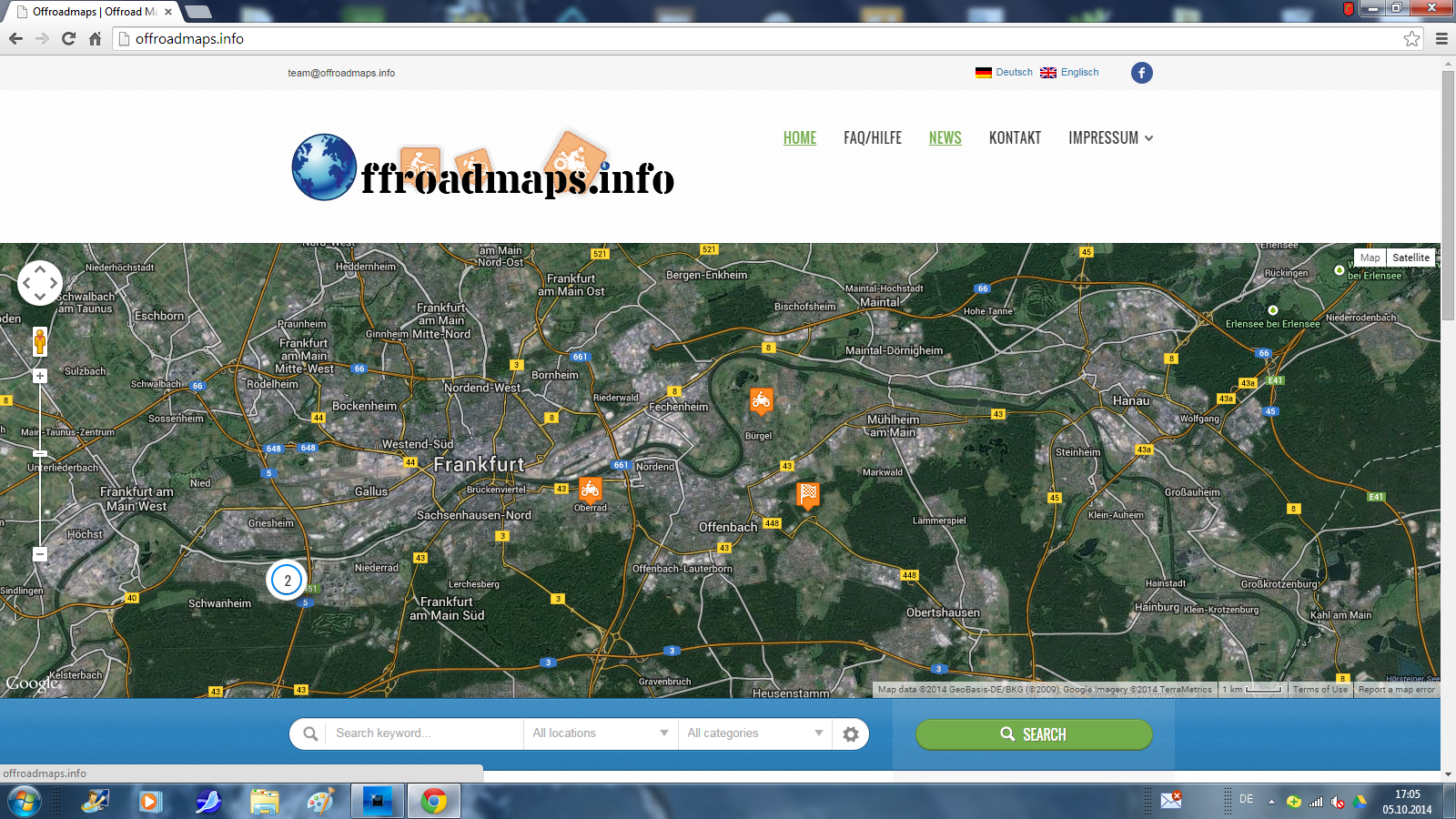The width and height of the screenshot is (1456, 819).
Task: Open the Paint palette taskbar icon
Action: click(x=320, y=802)
